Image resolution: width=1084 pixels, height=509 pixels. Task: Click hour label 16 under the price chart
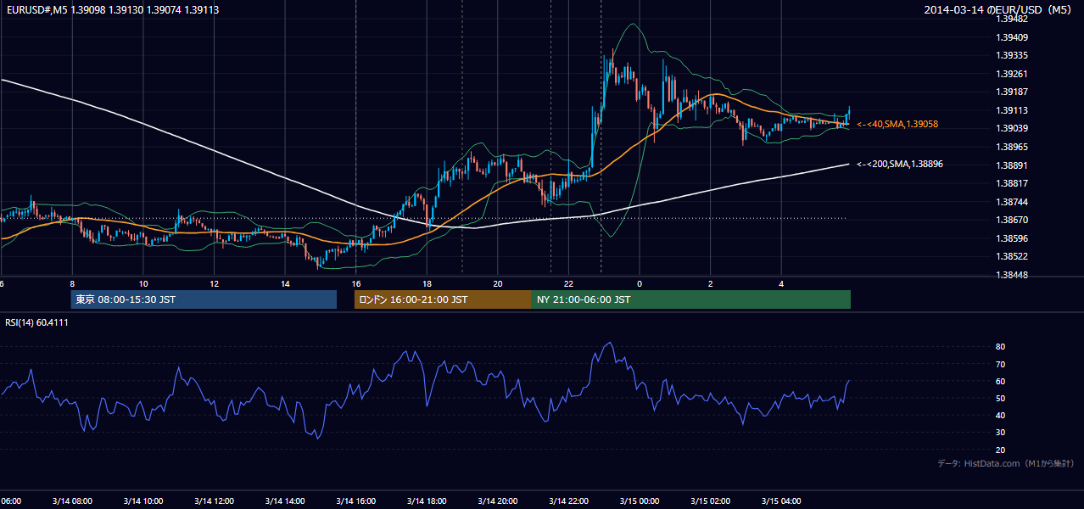356,284
